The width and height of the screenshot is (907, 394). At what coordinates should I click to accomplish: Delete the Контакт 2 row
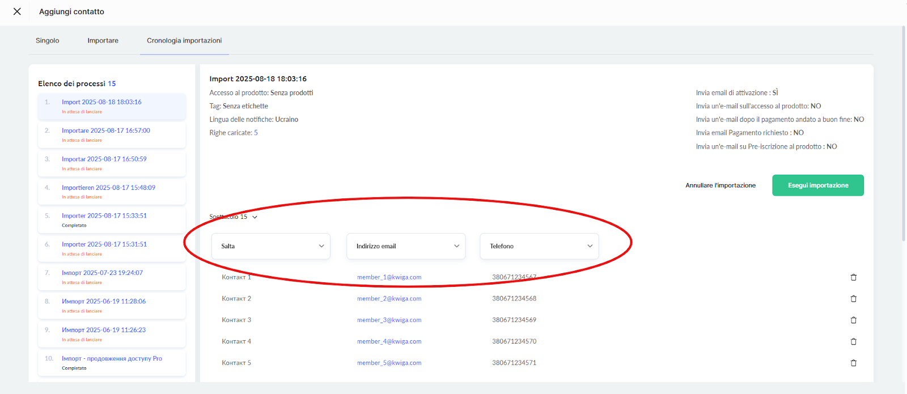coord(853,299)
